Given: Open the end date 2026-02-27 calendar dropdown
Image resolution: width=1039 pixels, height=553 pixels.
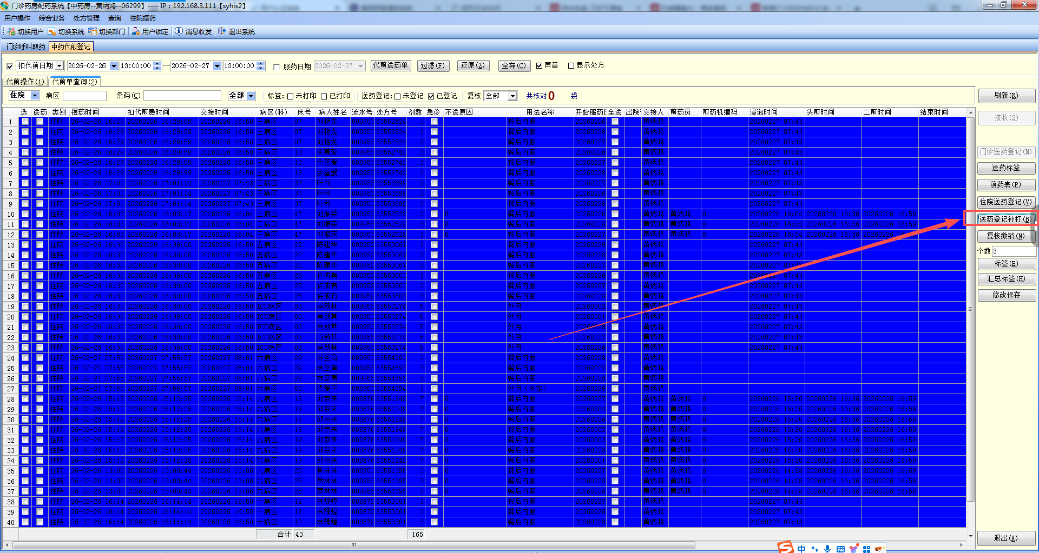Looking at the screenshot, I should (217, 66).
